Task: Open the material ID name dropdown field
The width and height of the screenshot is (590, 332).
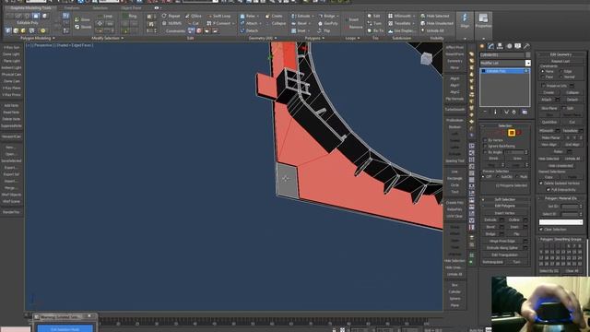Action: (x=560, y=222)
